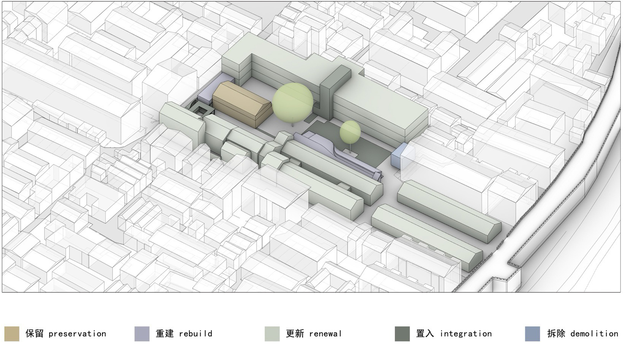The height and width of the screenshot is (345, 625).
Task: Click the "重建 rebuild" legend label
Action: tap(184, 334)
